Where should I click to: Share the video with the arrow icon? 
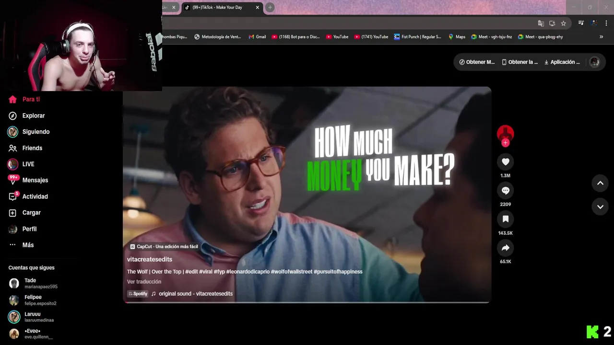[x=505, y=248]
